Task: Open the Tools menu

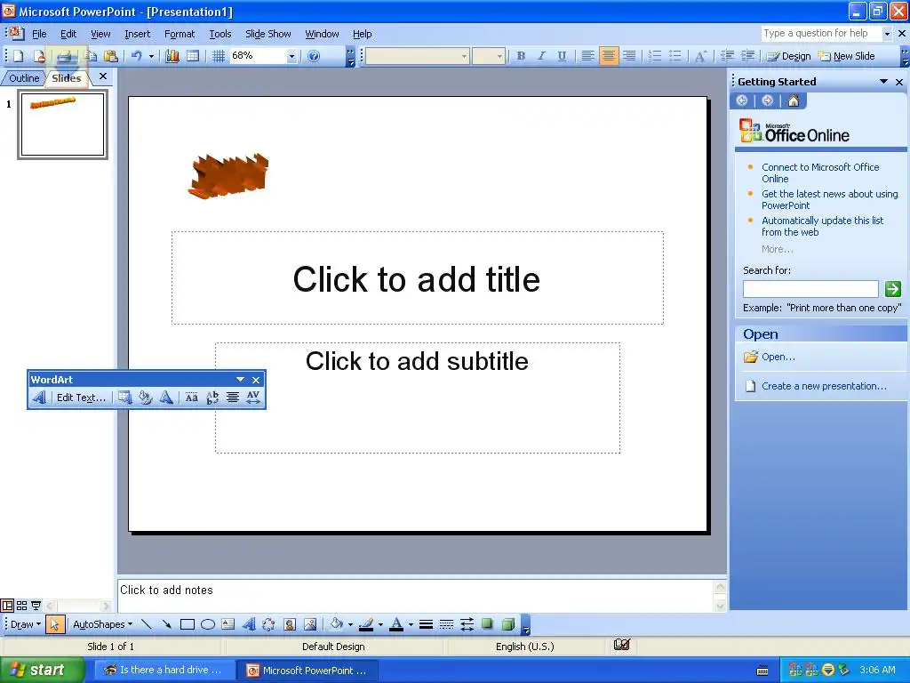Action: coord(220,35)
